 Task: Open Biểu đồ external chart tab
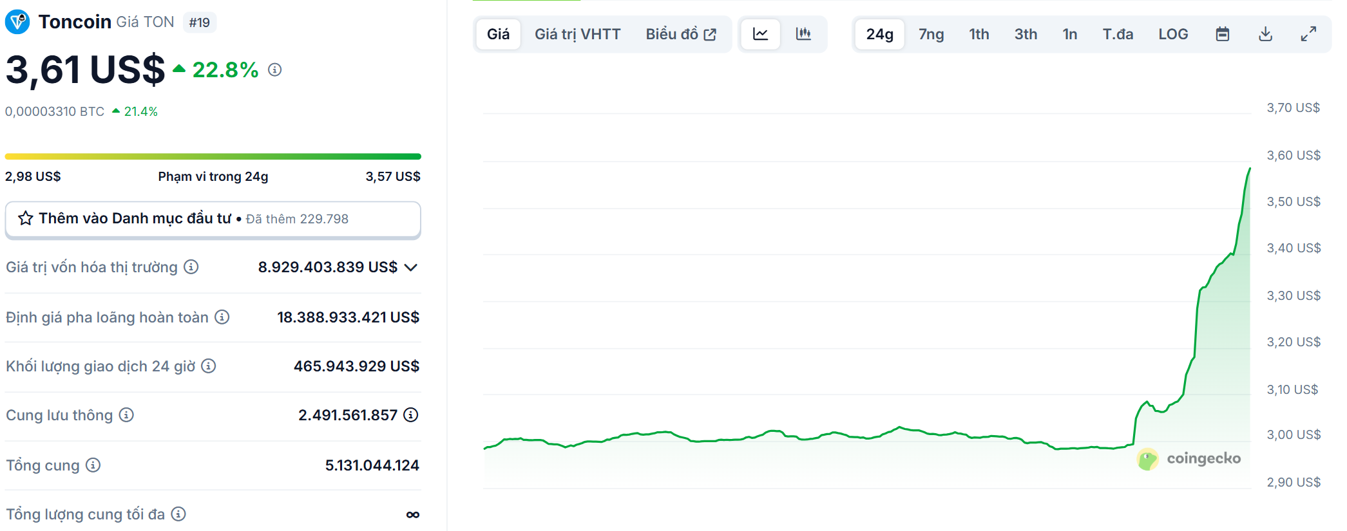[682, 34]
